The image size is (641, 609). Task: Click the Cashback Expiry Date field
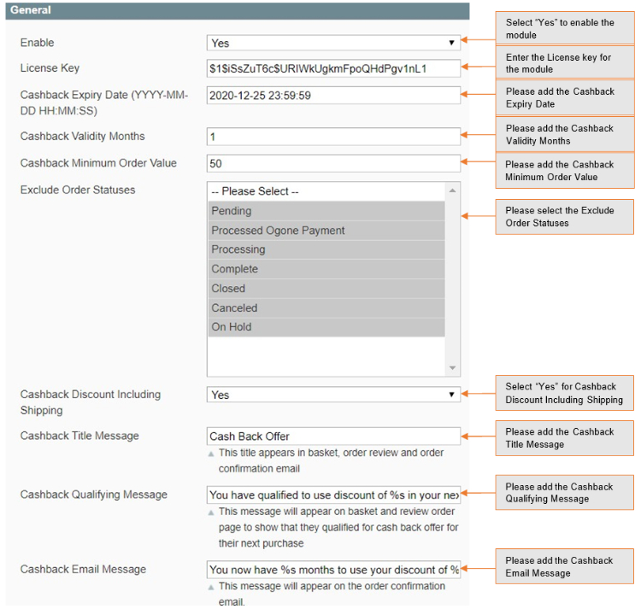tap(333, 96)
